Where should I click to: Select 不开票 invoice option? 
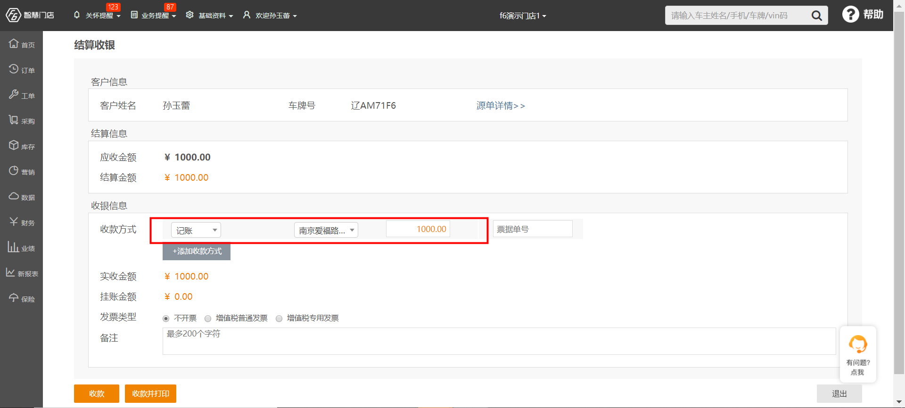166,319
